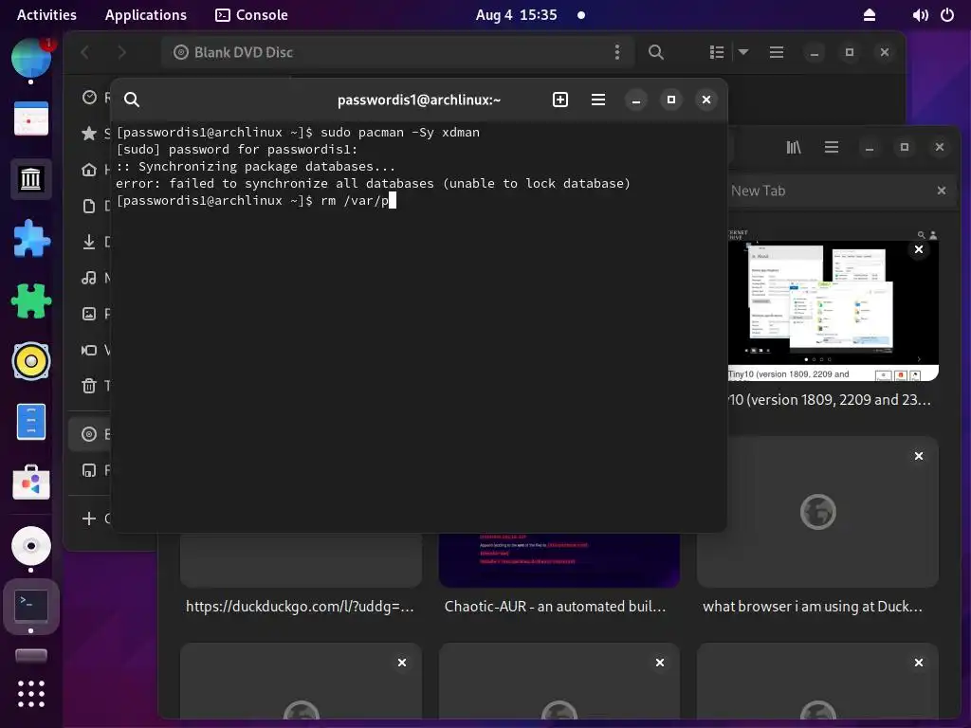Screen dimensions: 971x728
Task: Open Blank DVD Disc path options menu
Action: coord(616,52)
